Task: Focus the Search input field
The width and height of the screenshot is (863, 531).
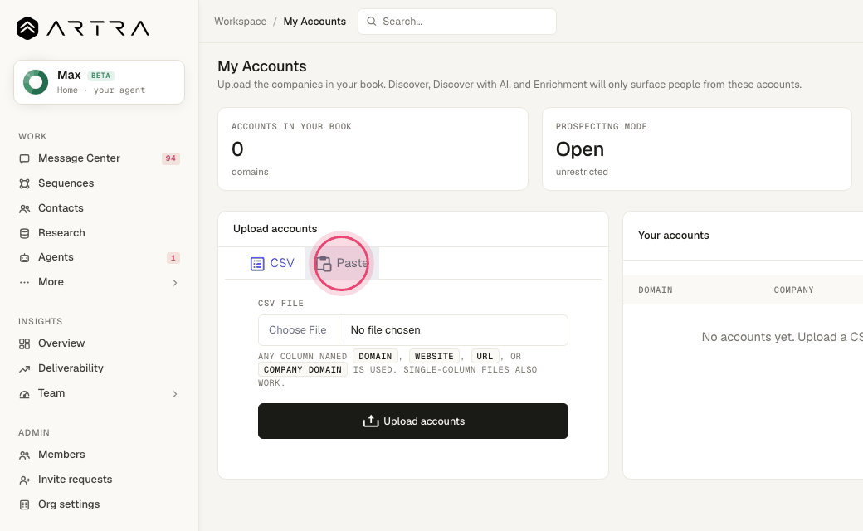Action: 457,22
